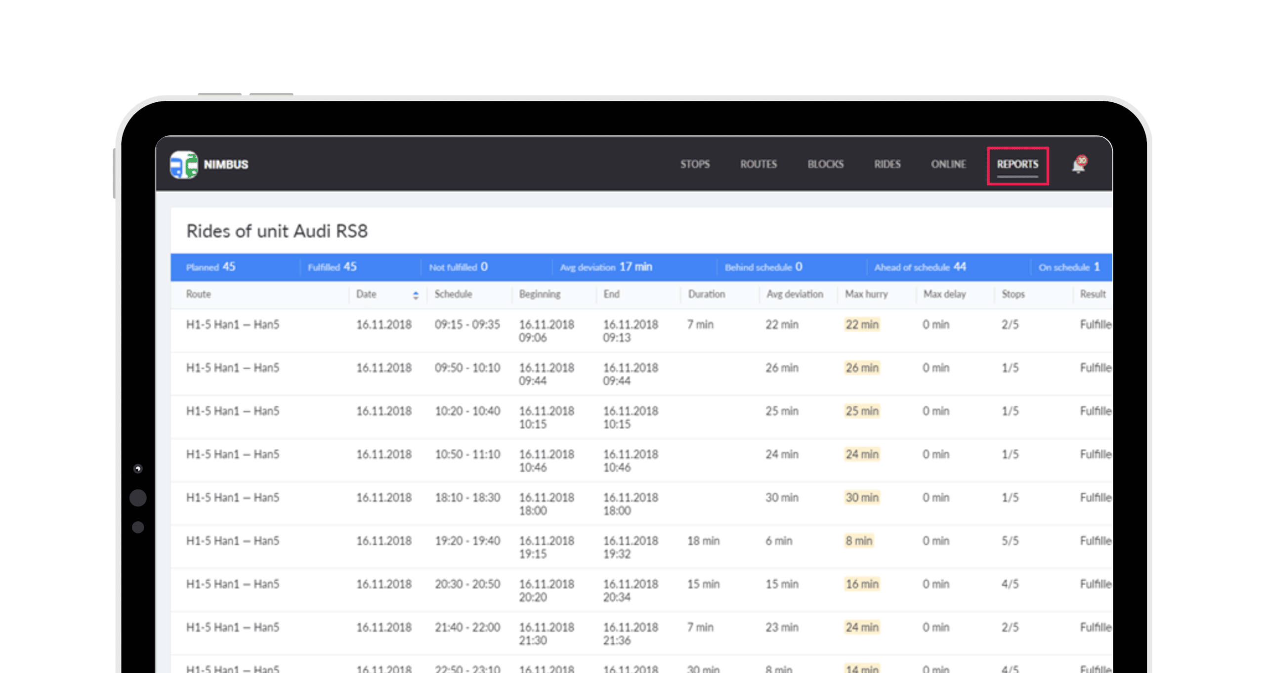Open the notifications bell icon
Screen dimensions: 1265x673
[x=1078, y=165]
